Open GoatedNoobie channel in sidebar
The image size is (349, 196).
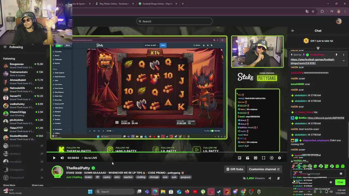pyautogui.click(x=23, y=137)
